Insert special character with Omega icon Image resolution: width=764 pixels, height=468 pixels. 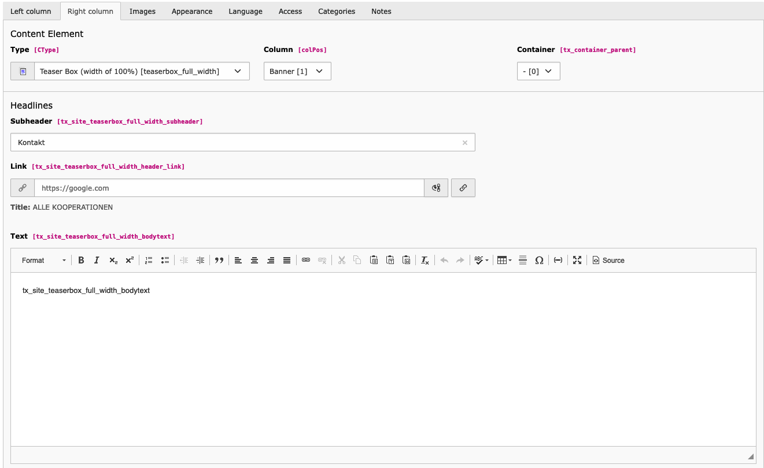coord(539,261)
